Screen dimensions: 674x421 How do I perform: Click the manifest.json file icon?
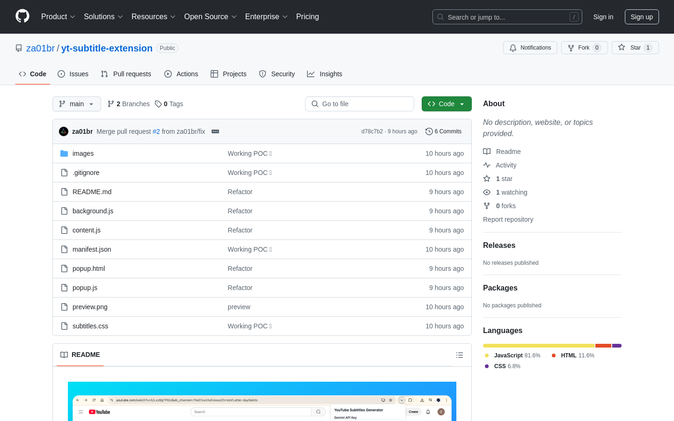click(x=64, y=249)
